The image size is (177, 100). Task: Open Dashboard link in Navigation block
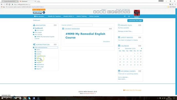pyautogui.click(x=39, y=28)
